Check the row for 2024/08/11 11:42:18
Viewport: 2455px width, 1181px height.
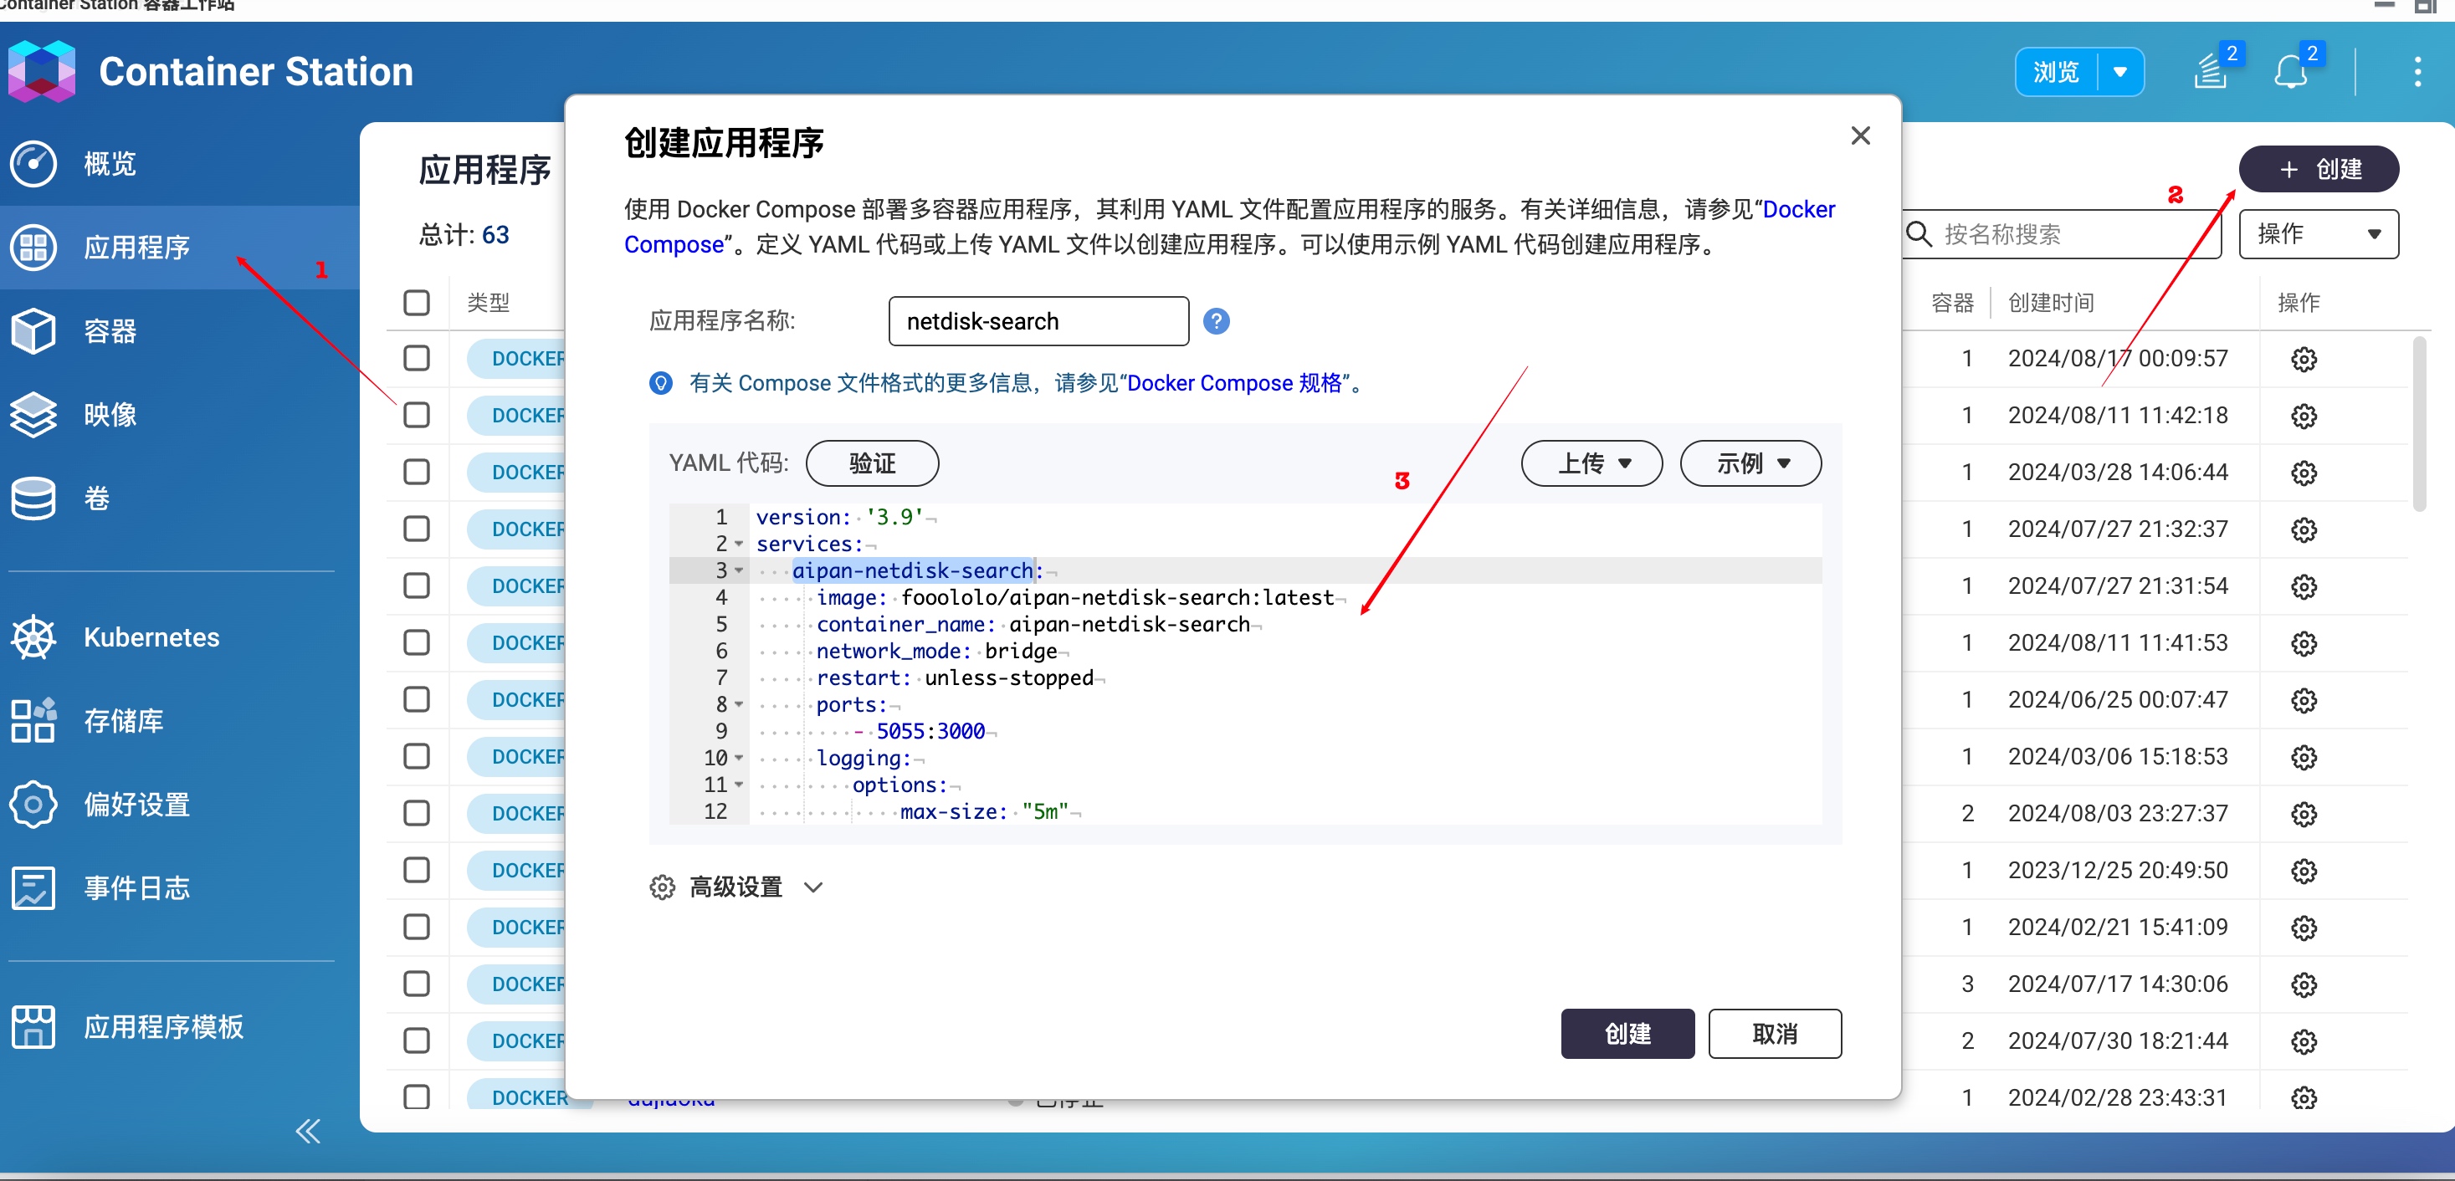tap(417, 415)
